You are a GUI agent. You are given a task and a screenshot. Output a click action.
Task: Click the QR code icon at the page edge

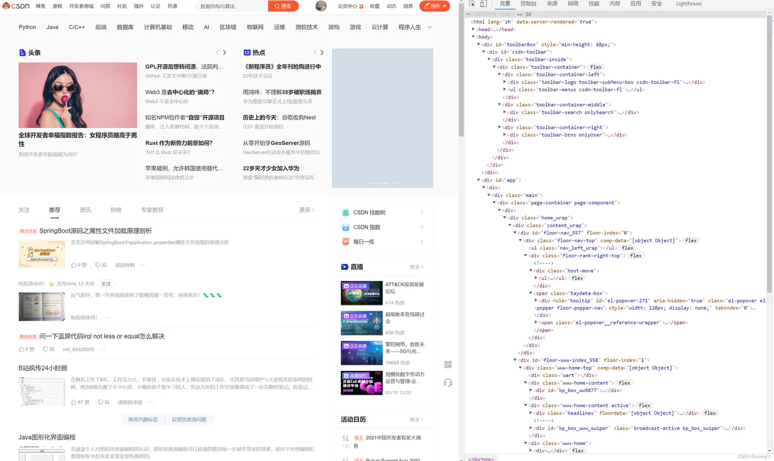[448, 365]
